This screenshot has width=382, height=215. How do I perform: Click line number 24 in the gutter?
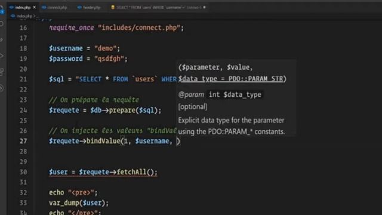[23, 110]
